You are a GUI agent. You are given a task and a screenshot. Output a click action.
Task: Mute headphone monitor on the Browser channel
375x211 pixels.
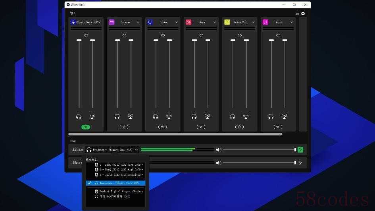click(117, 117)
